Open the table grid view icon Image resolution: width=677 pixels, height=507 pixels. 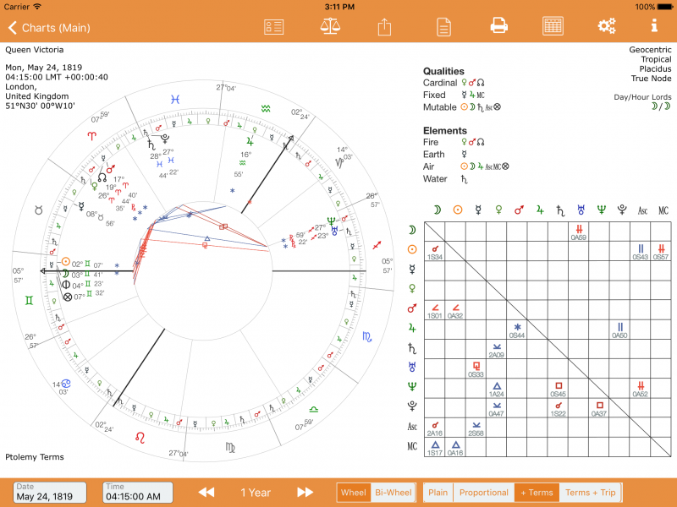(553, 26)
